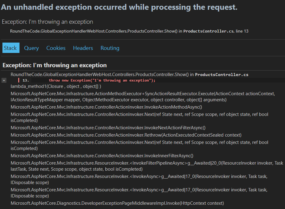
Task: Select the ControllerActionInvoker.Rethrow frame
Action: pyautogui.click(x=120, y=135)
